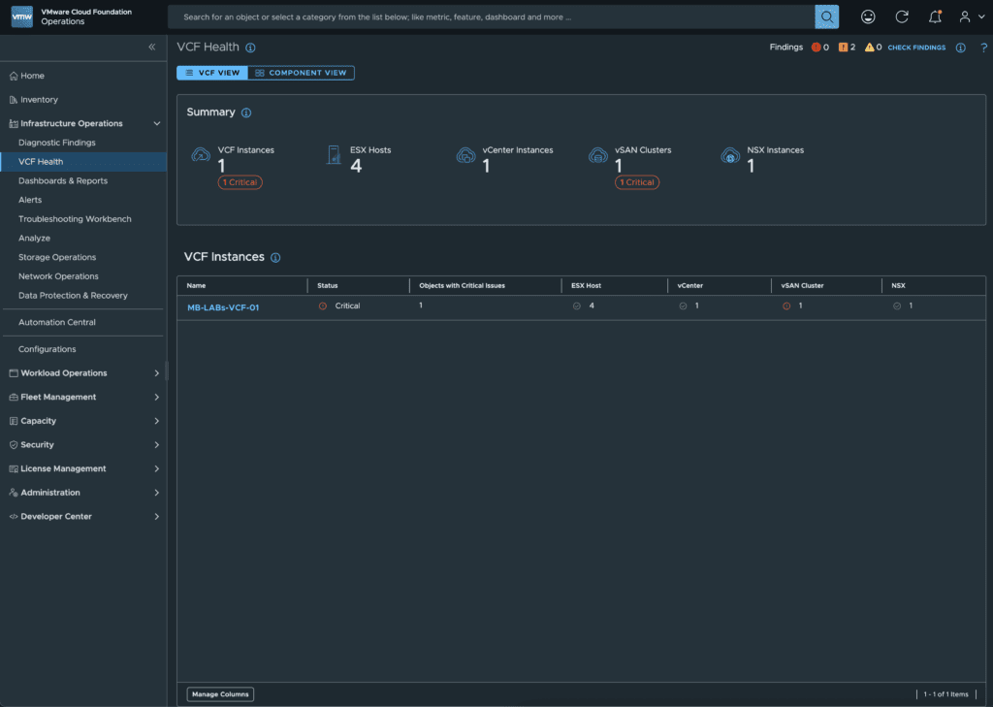The height and width of the screenshot is (707, 993).
Task: Click the info icon next to Summary
Action: pyautogui.click(x=246, y=112)
